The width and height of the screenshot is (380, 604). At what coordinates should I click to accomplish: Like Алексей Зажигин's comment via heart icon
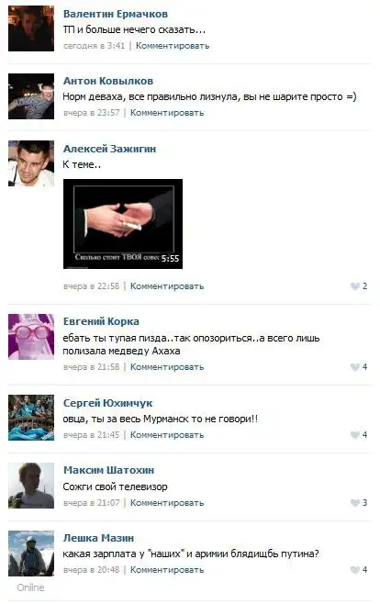click(354, 286)
